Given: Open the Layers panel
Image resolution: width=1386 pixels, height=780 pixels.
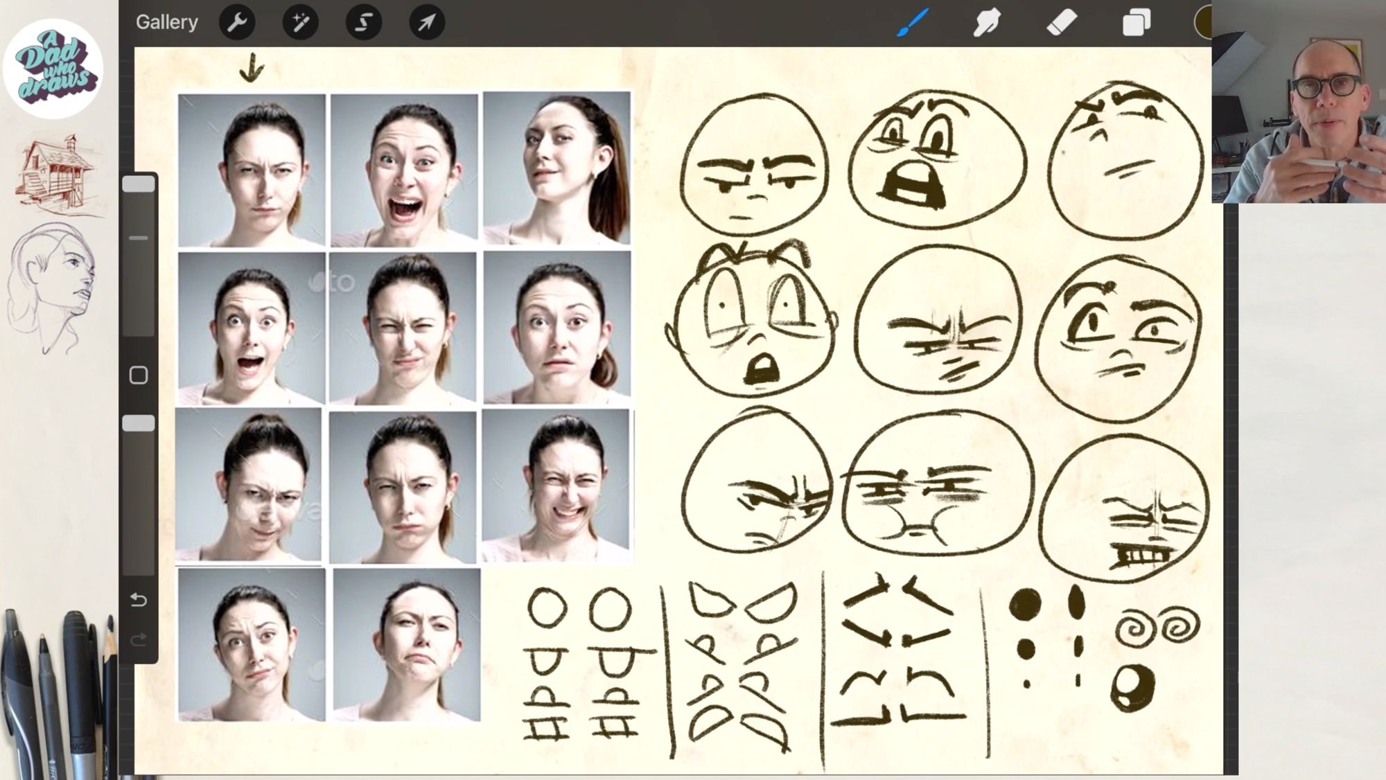Looking at the screenshot, I should 1137,22.
